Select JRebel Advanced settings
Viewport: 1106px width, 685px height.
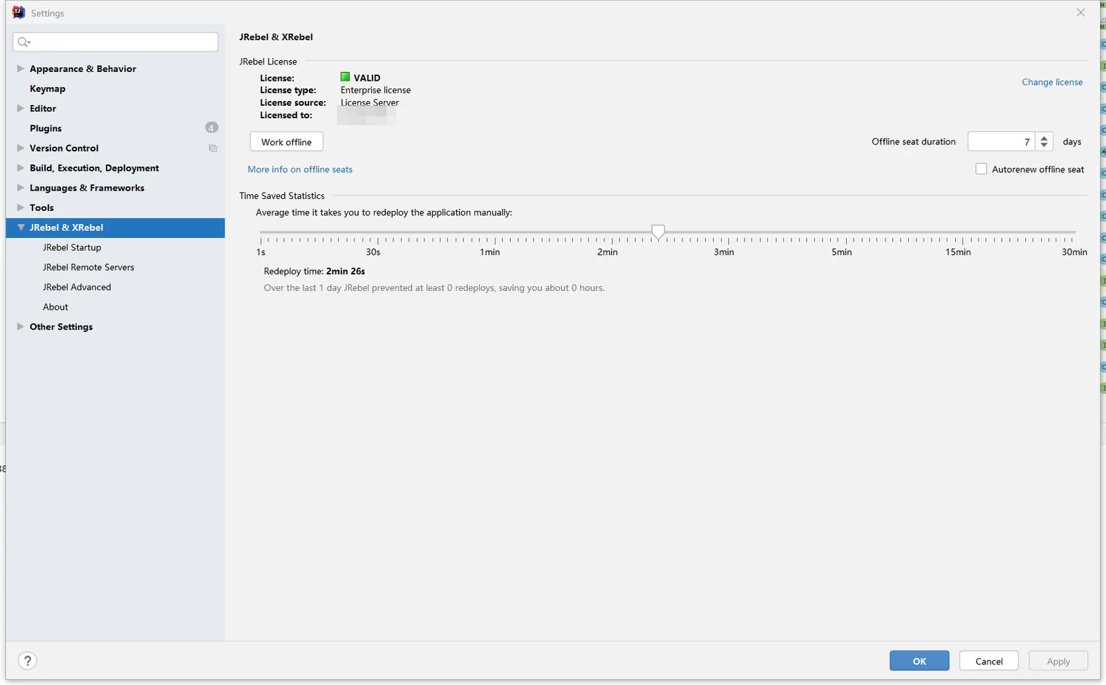[77, 288]
